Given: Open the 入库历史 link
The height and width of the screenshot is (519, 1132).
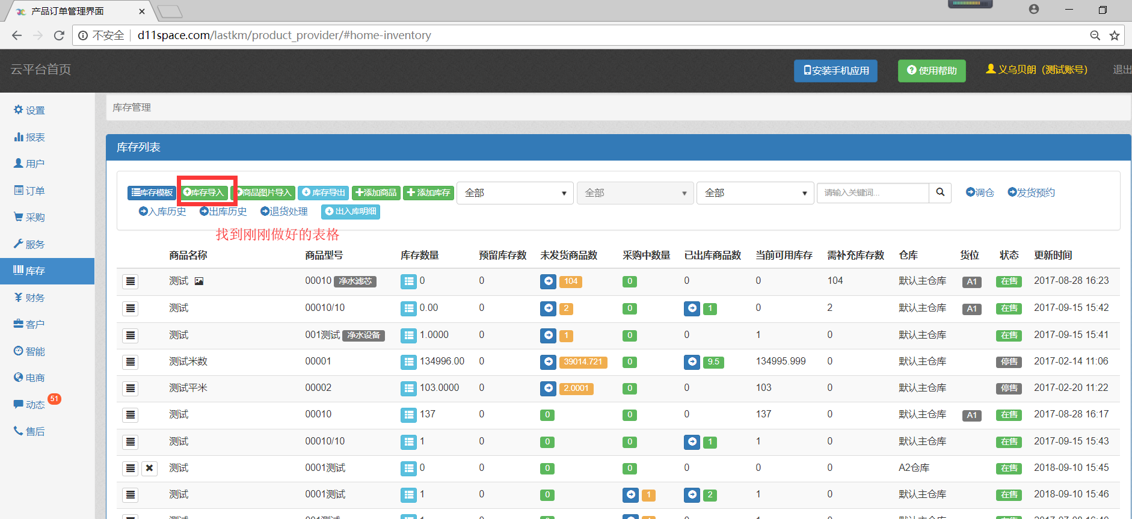Looking at the screenshot, I should 162,211.
